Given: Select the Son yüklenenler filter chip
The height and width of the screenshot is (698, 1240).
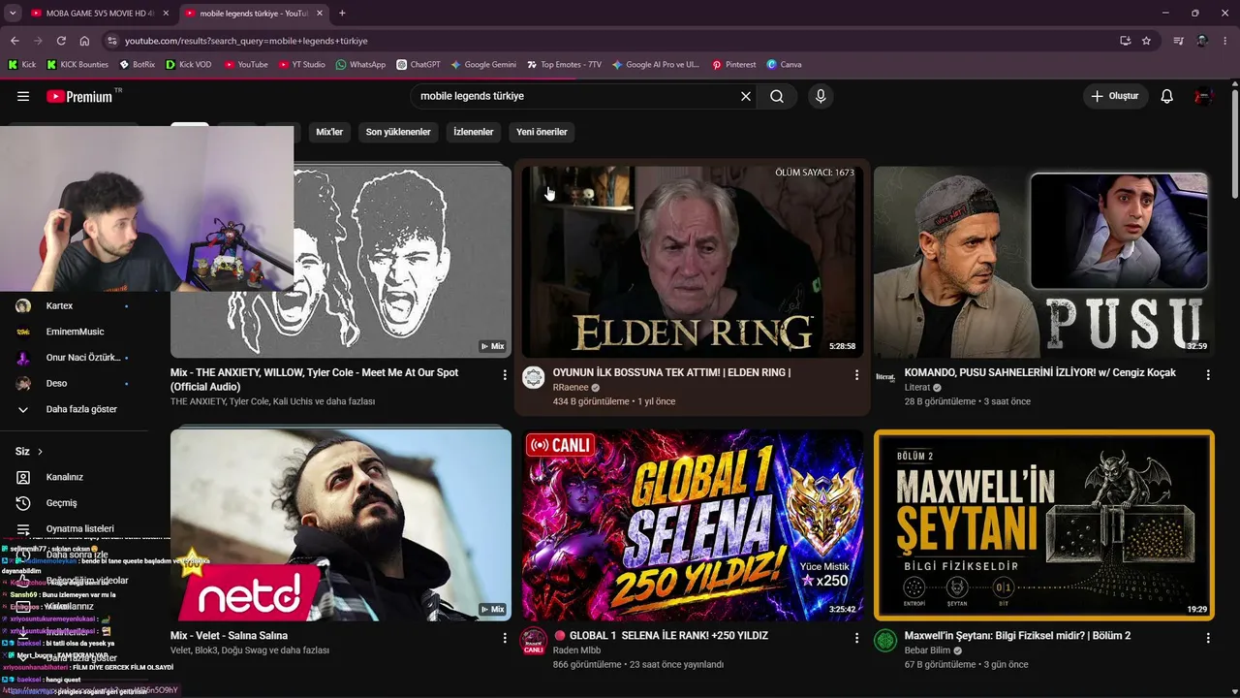Looking at the screenshot, I should coord(398,132).
